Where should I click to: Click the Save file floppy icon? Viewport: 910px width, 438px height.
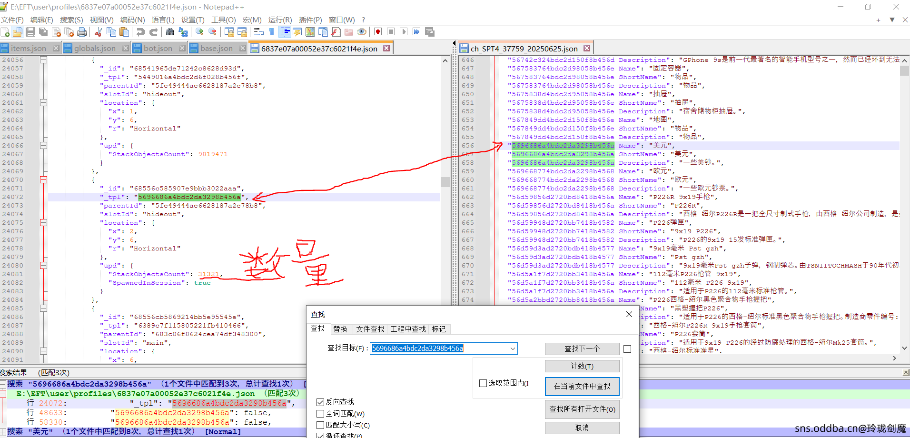click(30, 32)
